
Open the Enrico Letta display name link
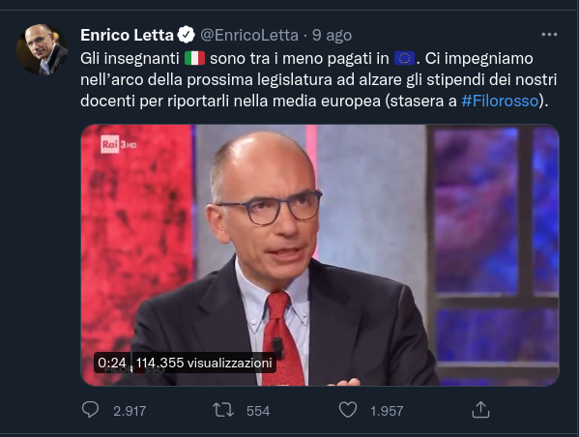tap(127, 35)
